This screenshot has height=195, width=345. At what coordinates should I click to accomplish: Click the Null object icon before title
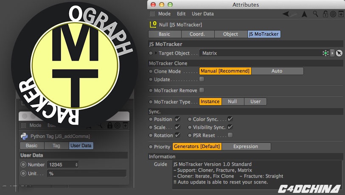153,25
